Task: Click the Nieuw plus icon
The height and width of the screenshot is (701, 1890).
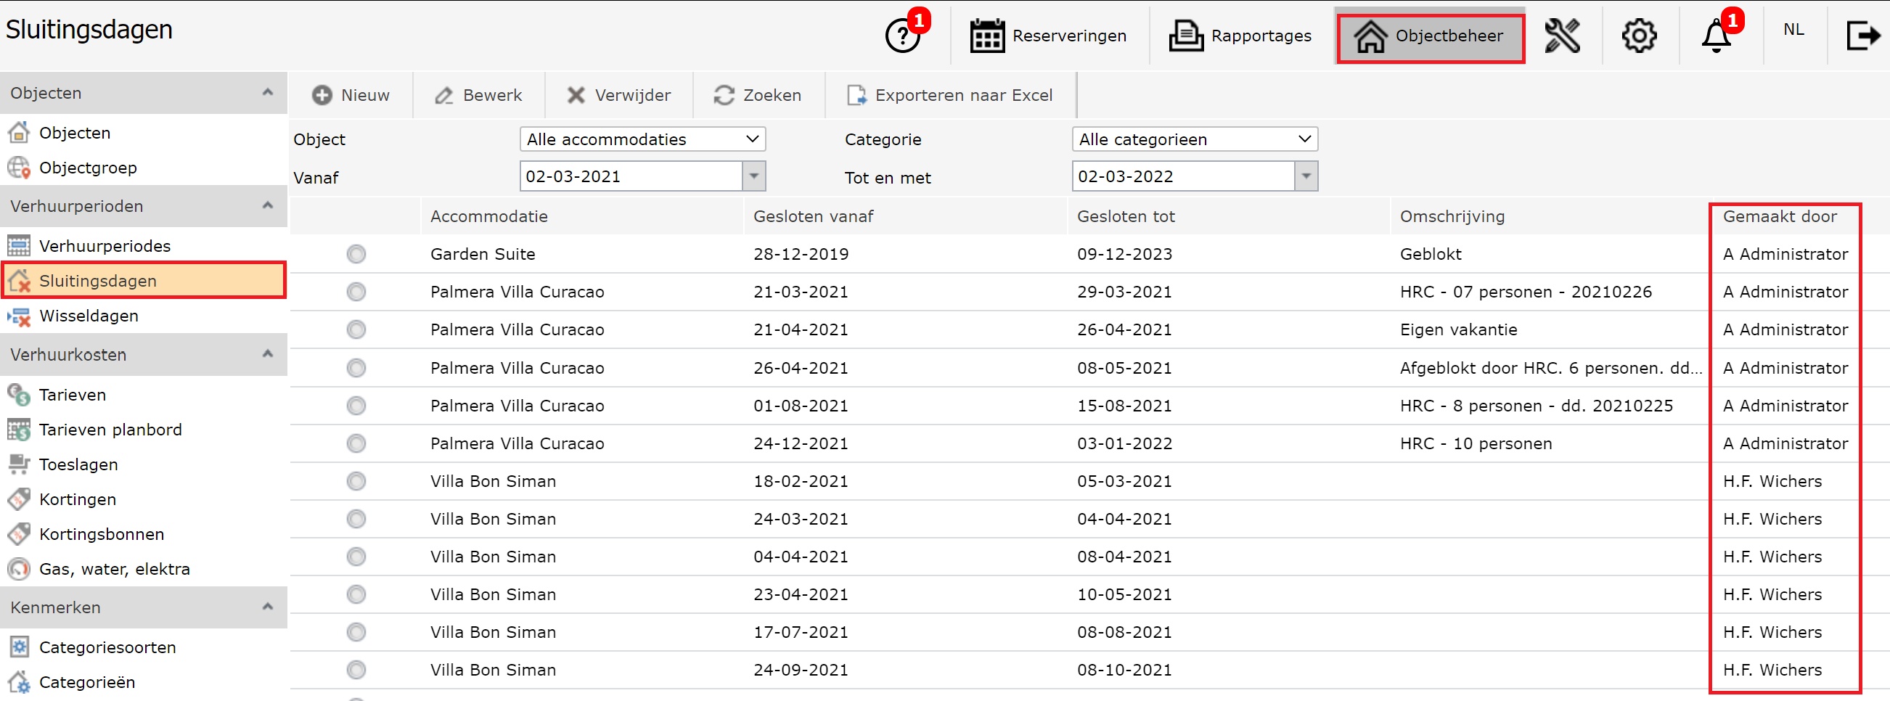Action: [x=322, y=95]
